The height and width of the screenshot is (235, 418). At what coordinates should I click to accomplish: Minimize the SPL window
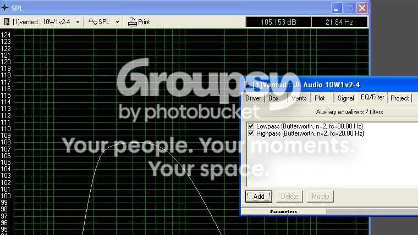click(x=337, y=8)
